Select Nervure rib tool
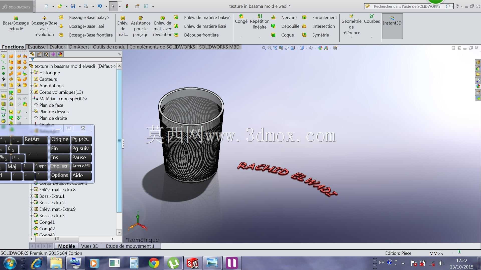 click(284, 17)
